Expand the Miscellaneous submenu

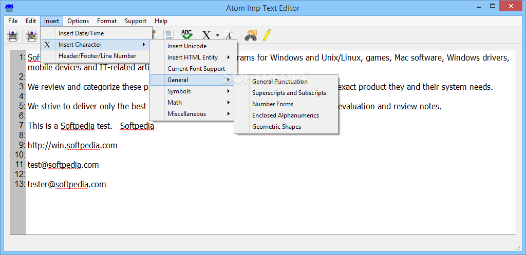[192, 114]
